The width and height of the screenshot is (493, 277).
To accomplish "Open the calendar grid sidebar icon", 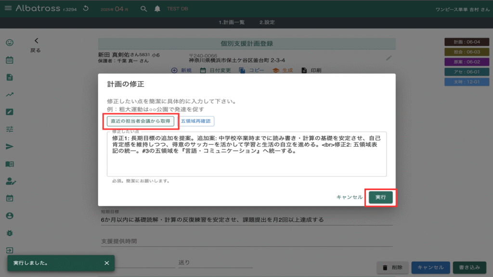I will pos(10,60).
